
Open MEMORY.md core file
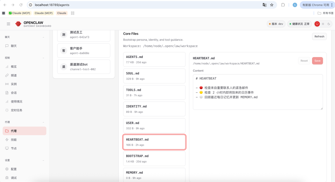click(x=154, y=175)
